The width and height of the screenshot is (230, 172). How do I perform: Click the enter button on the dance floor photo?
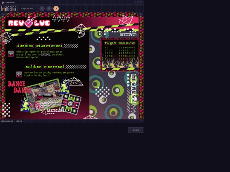(x=45, y=95)
